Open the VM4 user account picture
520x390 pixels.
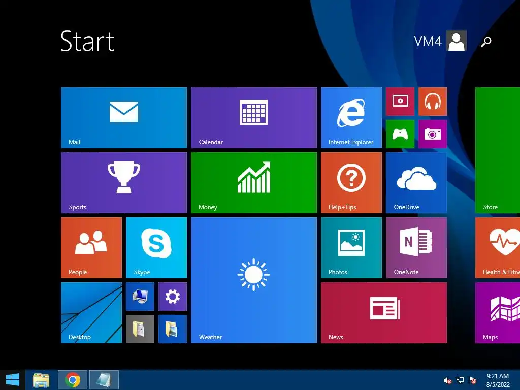pyautogui.click(x=457, y=41)
